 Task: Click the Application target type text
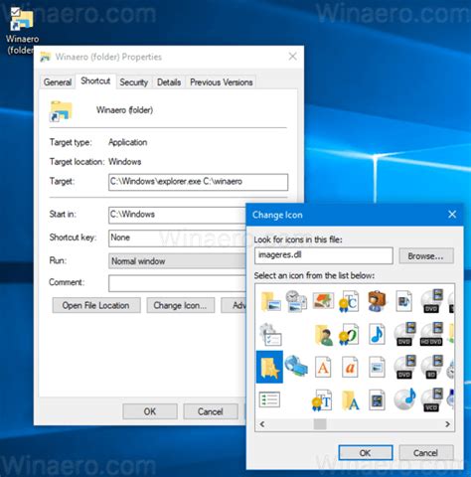(128, 142)
